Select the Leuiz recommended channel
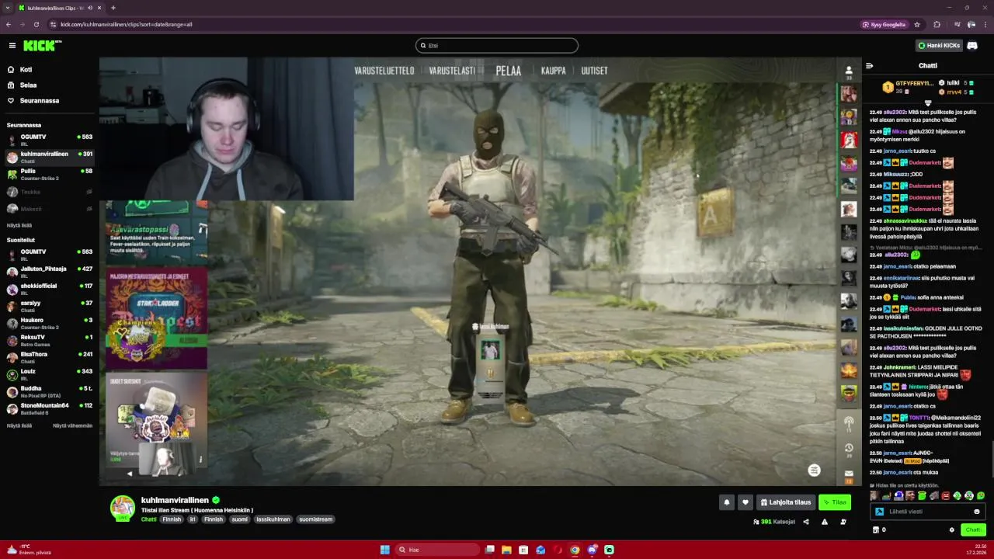The width and height of the screenshot is (994, 559). coord(49,373)
